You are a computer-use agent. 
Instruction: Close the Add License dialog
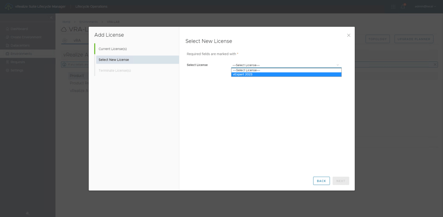349,35
